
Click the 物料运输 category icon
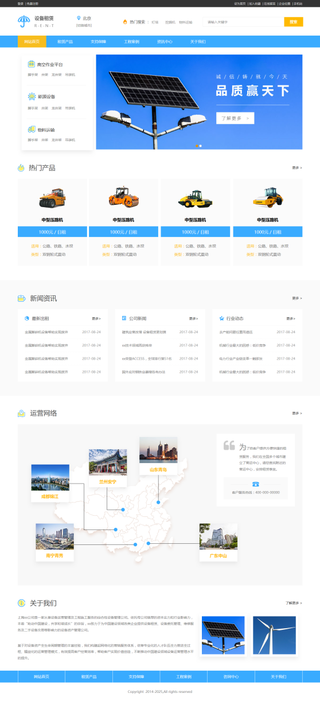pyautogui.click(x=32, y=130)
